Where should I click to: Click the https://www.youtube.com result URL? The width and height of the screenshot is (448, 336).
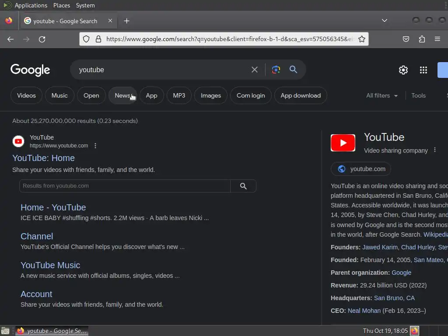(59, 146)
